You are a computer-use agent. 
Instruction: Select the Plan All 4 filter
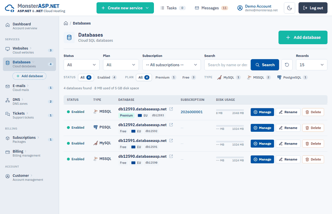[x=144, y=77]
